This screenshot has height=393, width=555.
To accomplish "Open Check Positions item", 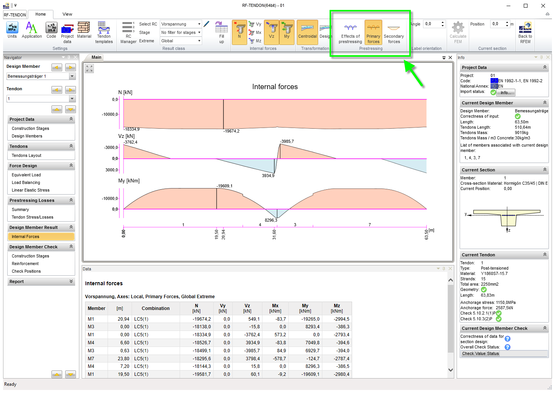I will pos(26,271).
